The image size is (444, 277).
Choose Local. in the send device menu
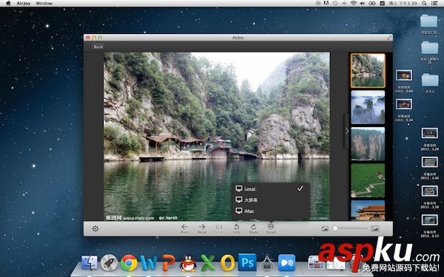pyautogui.click(x=271, y=188)
